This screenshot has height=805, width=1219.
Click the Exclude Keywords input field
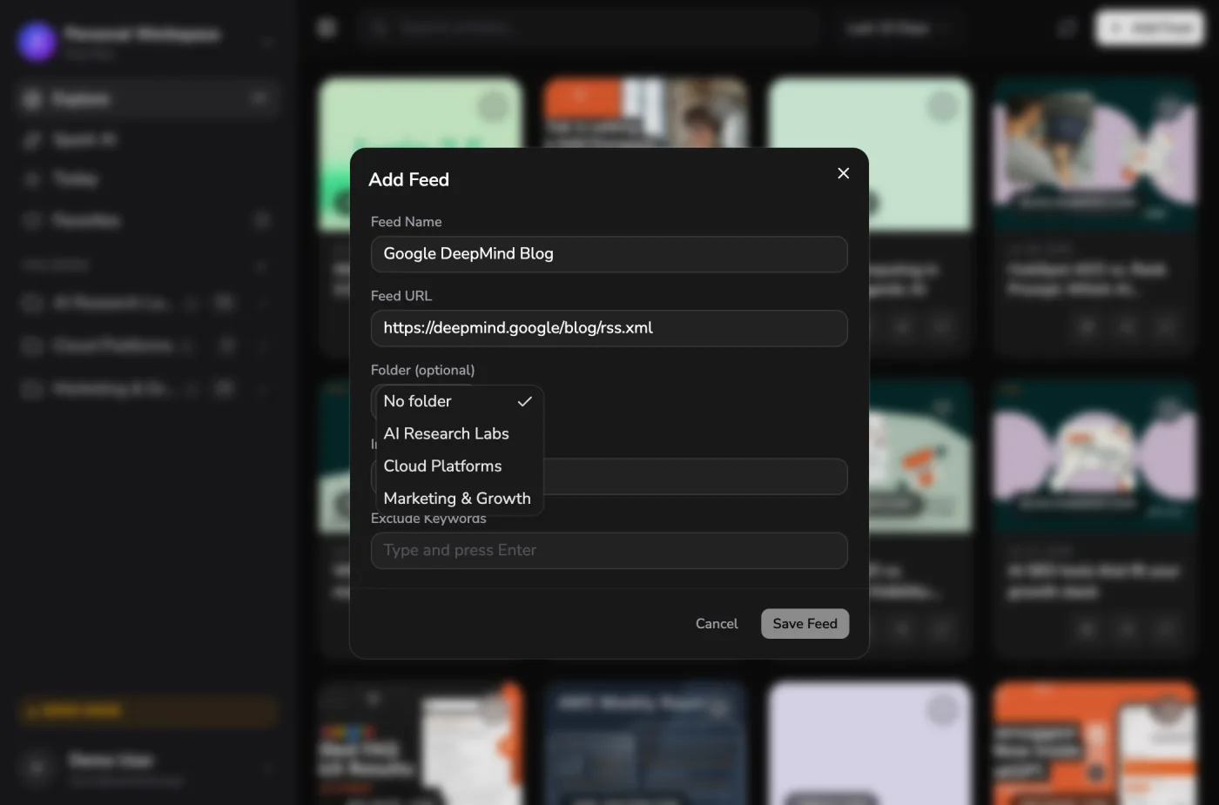[609, 551]
